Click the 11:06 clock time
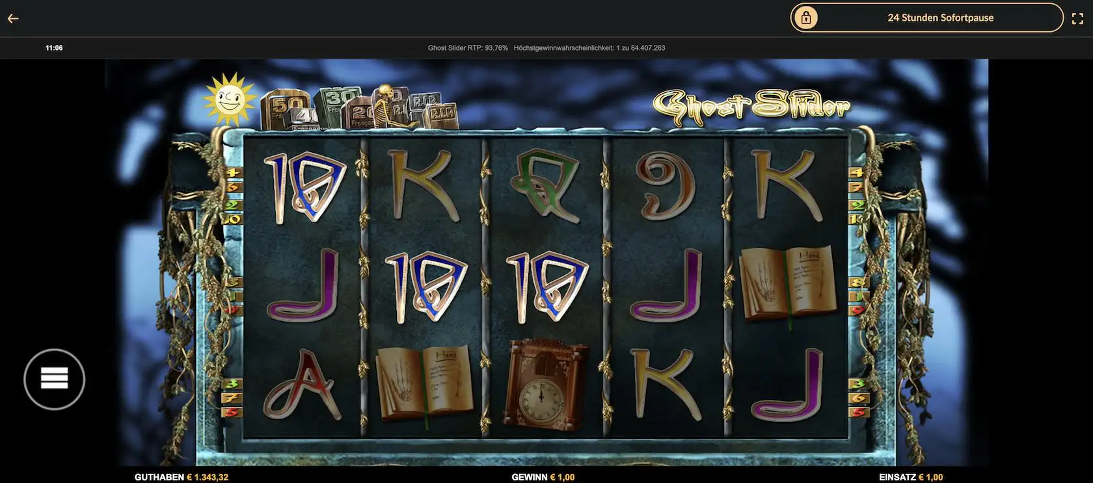 (x=54, y=48)
